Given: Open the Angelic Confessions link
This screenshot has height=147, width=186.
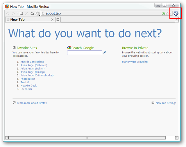Looking at the screenshot, I should click(x=32, y=62).
